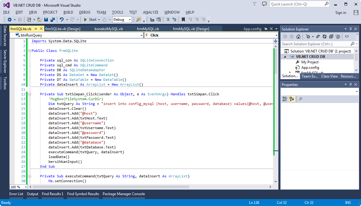Image resolution: width=361 pixels, height=206 pixels.
Task: Click the Find in Files icon
Action: tap(138, 20)
